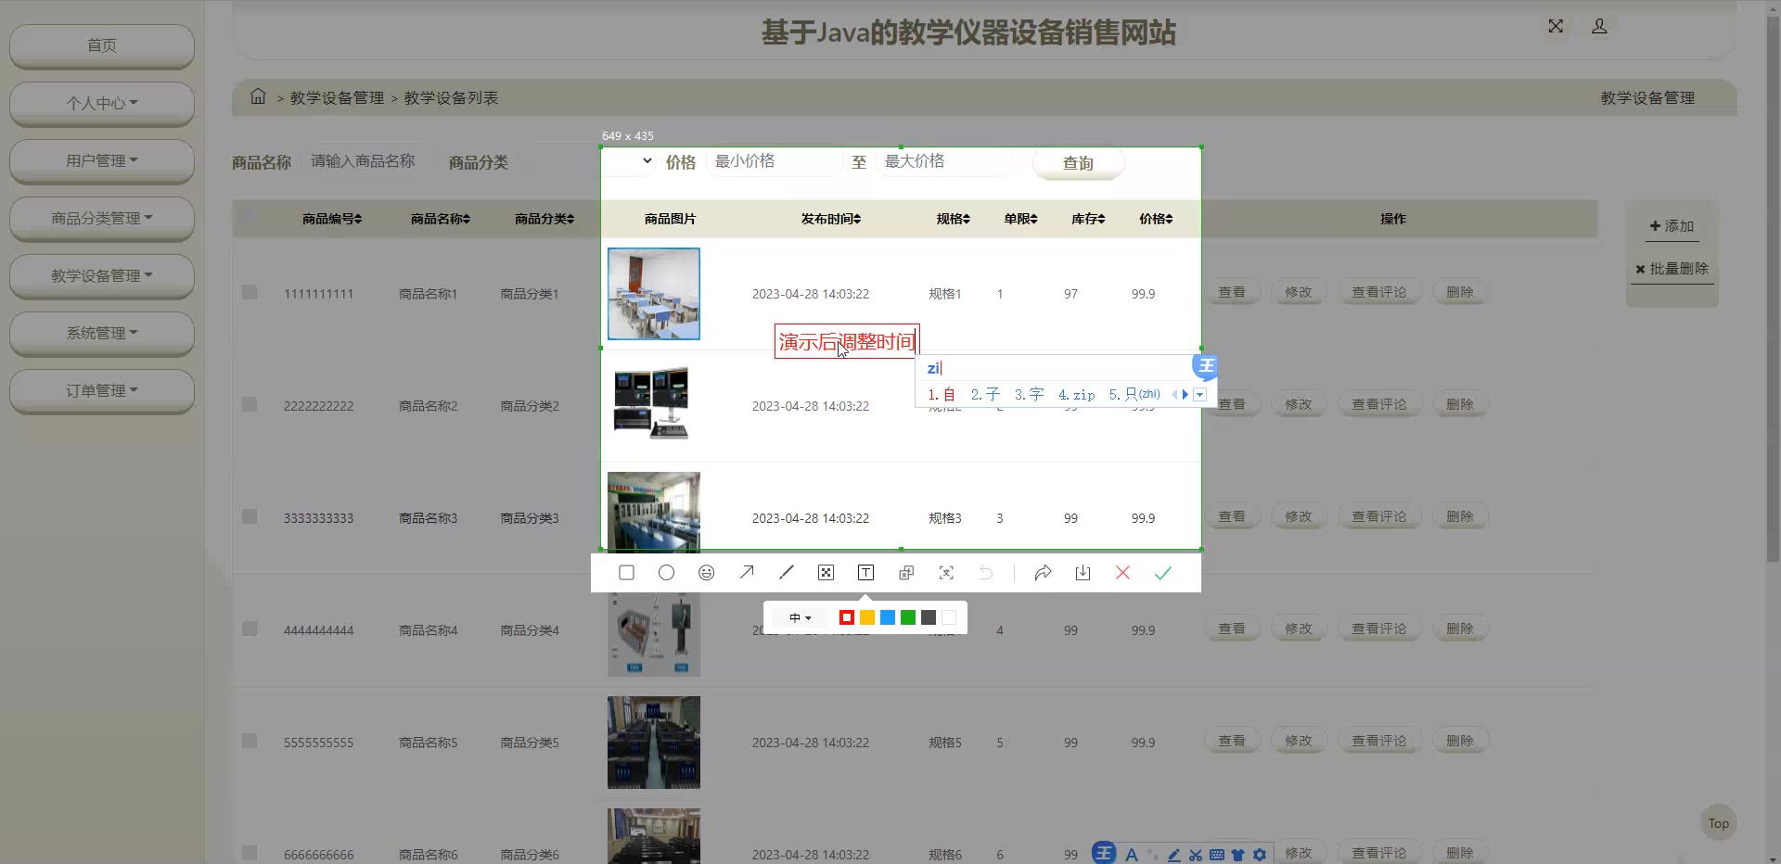Screen dimensions: 1781x864
Task: Select the arrow annotation tool
Action: point(747,573)
